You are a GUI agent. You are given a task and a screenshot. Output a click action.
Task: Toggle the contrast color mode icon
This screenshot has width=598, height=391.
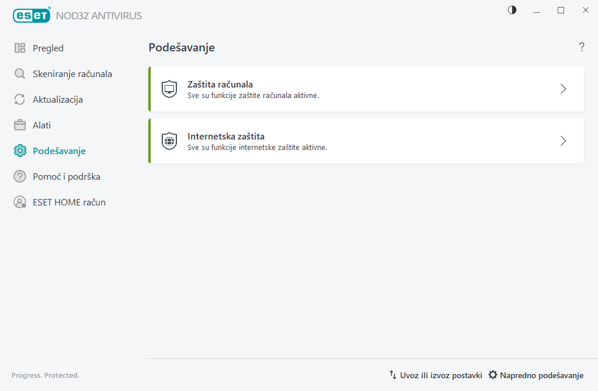pos(512,10)
